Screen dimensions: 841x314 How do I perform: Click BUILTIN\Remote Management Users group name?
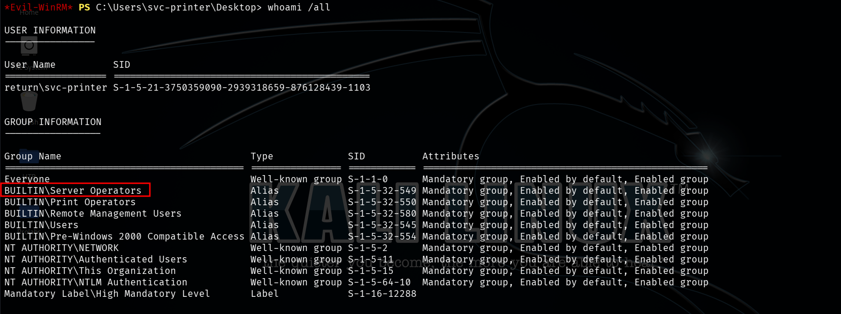pos(93,213)
